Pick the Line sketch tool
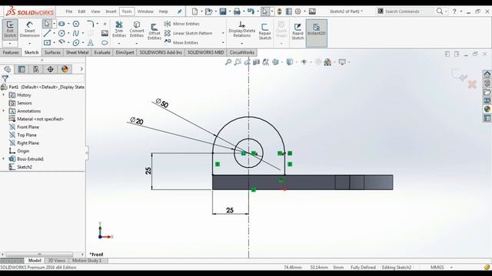This screenshot has width=492, height=276. click(x=47, y=33)
